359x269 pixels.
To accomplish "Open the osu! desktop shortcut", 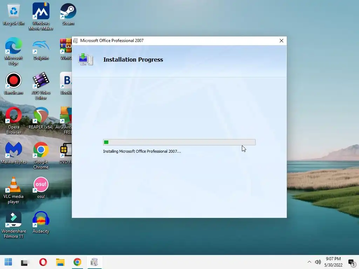I will click(x=41, y=188).
